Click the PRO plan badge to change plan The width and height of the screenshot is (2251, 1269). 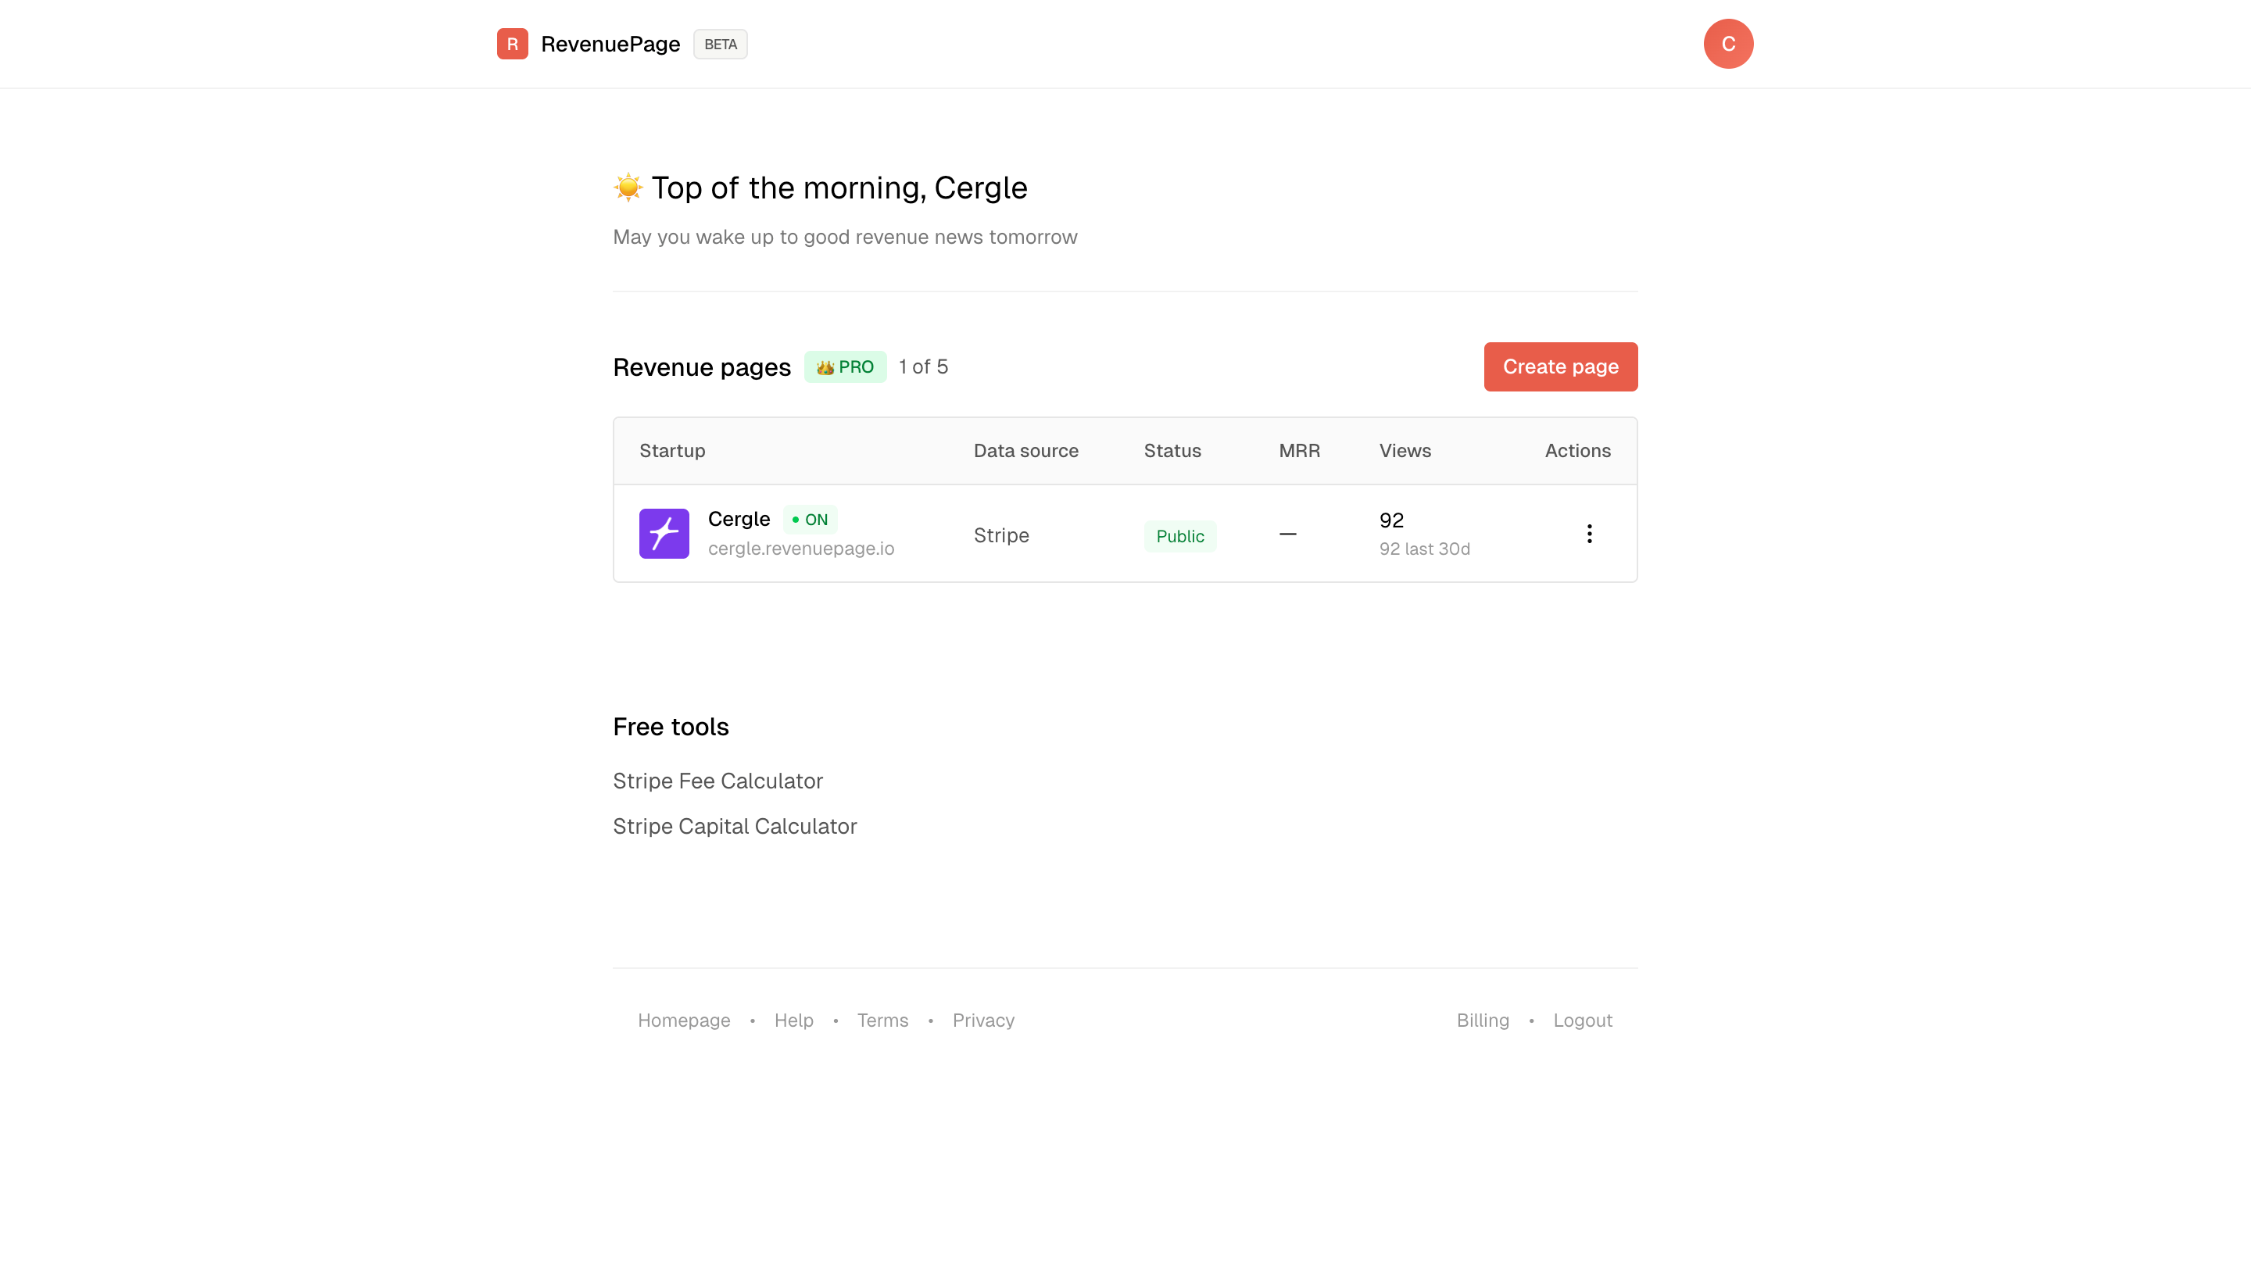(844, 366)
